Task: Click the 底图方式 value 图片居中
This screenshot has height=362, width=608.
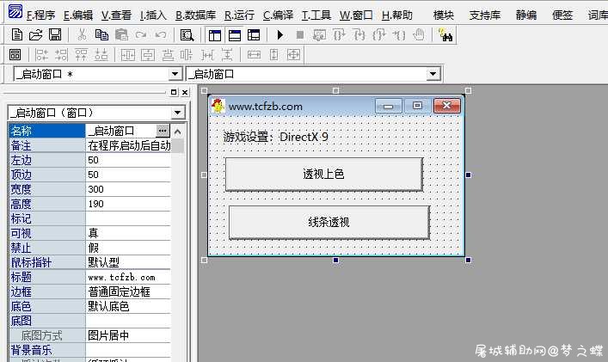Action: pyautogui.click(x=128, y=335)
